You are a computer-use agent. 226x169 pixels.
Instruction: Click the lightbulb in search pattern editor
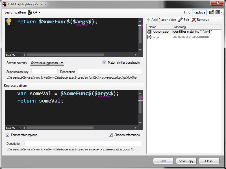pos(9,22)
